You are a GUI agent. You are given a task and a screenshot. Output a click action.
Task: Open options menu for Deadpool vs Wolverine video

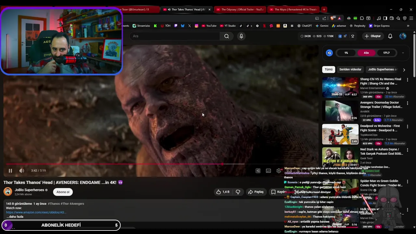(x=407, y=127)
